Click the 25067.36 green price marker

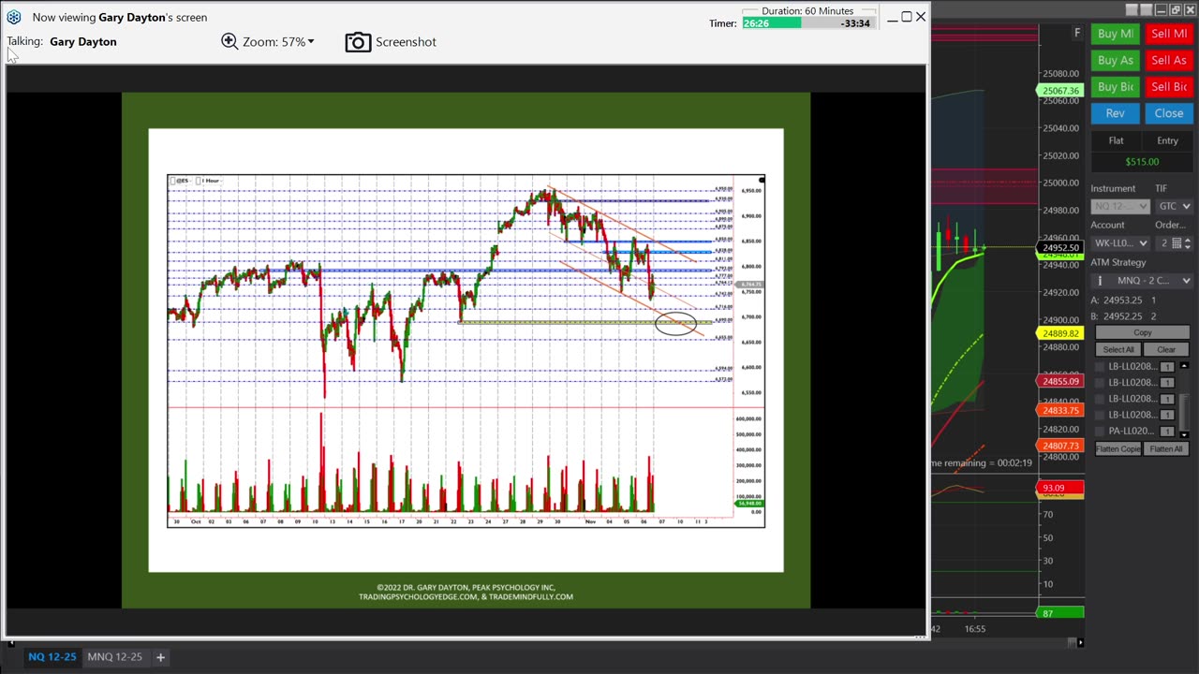[1059, 91]
